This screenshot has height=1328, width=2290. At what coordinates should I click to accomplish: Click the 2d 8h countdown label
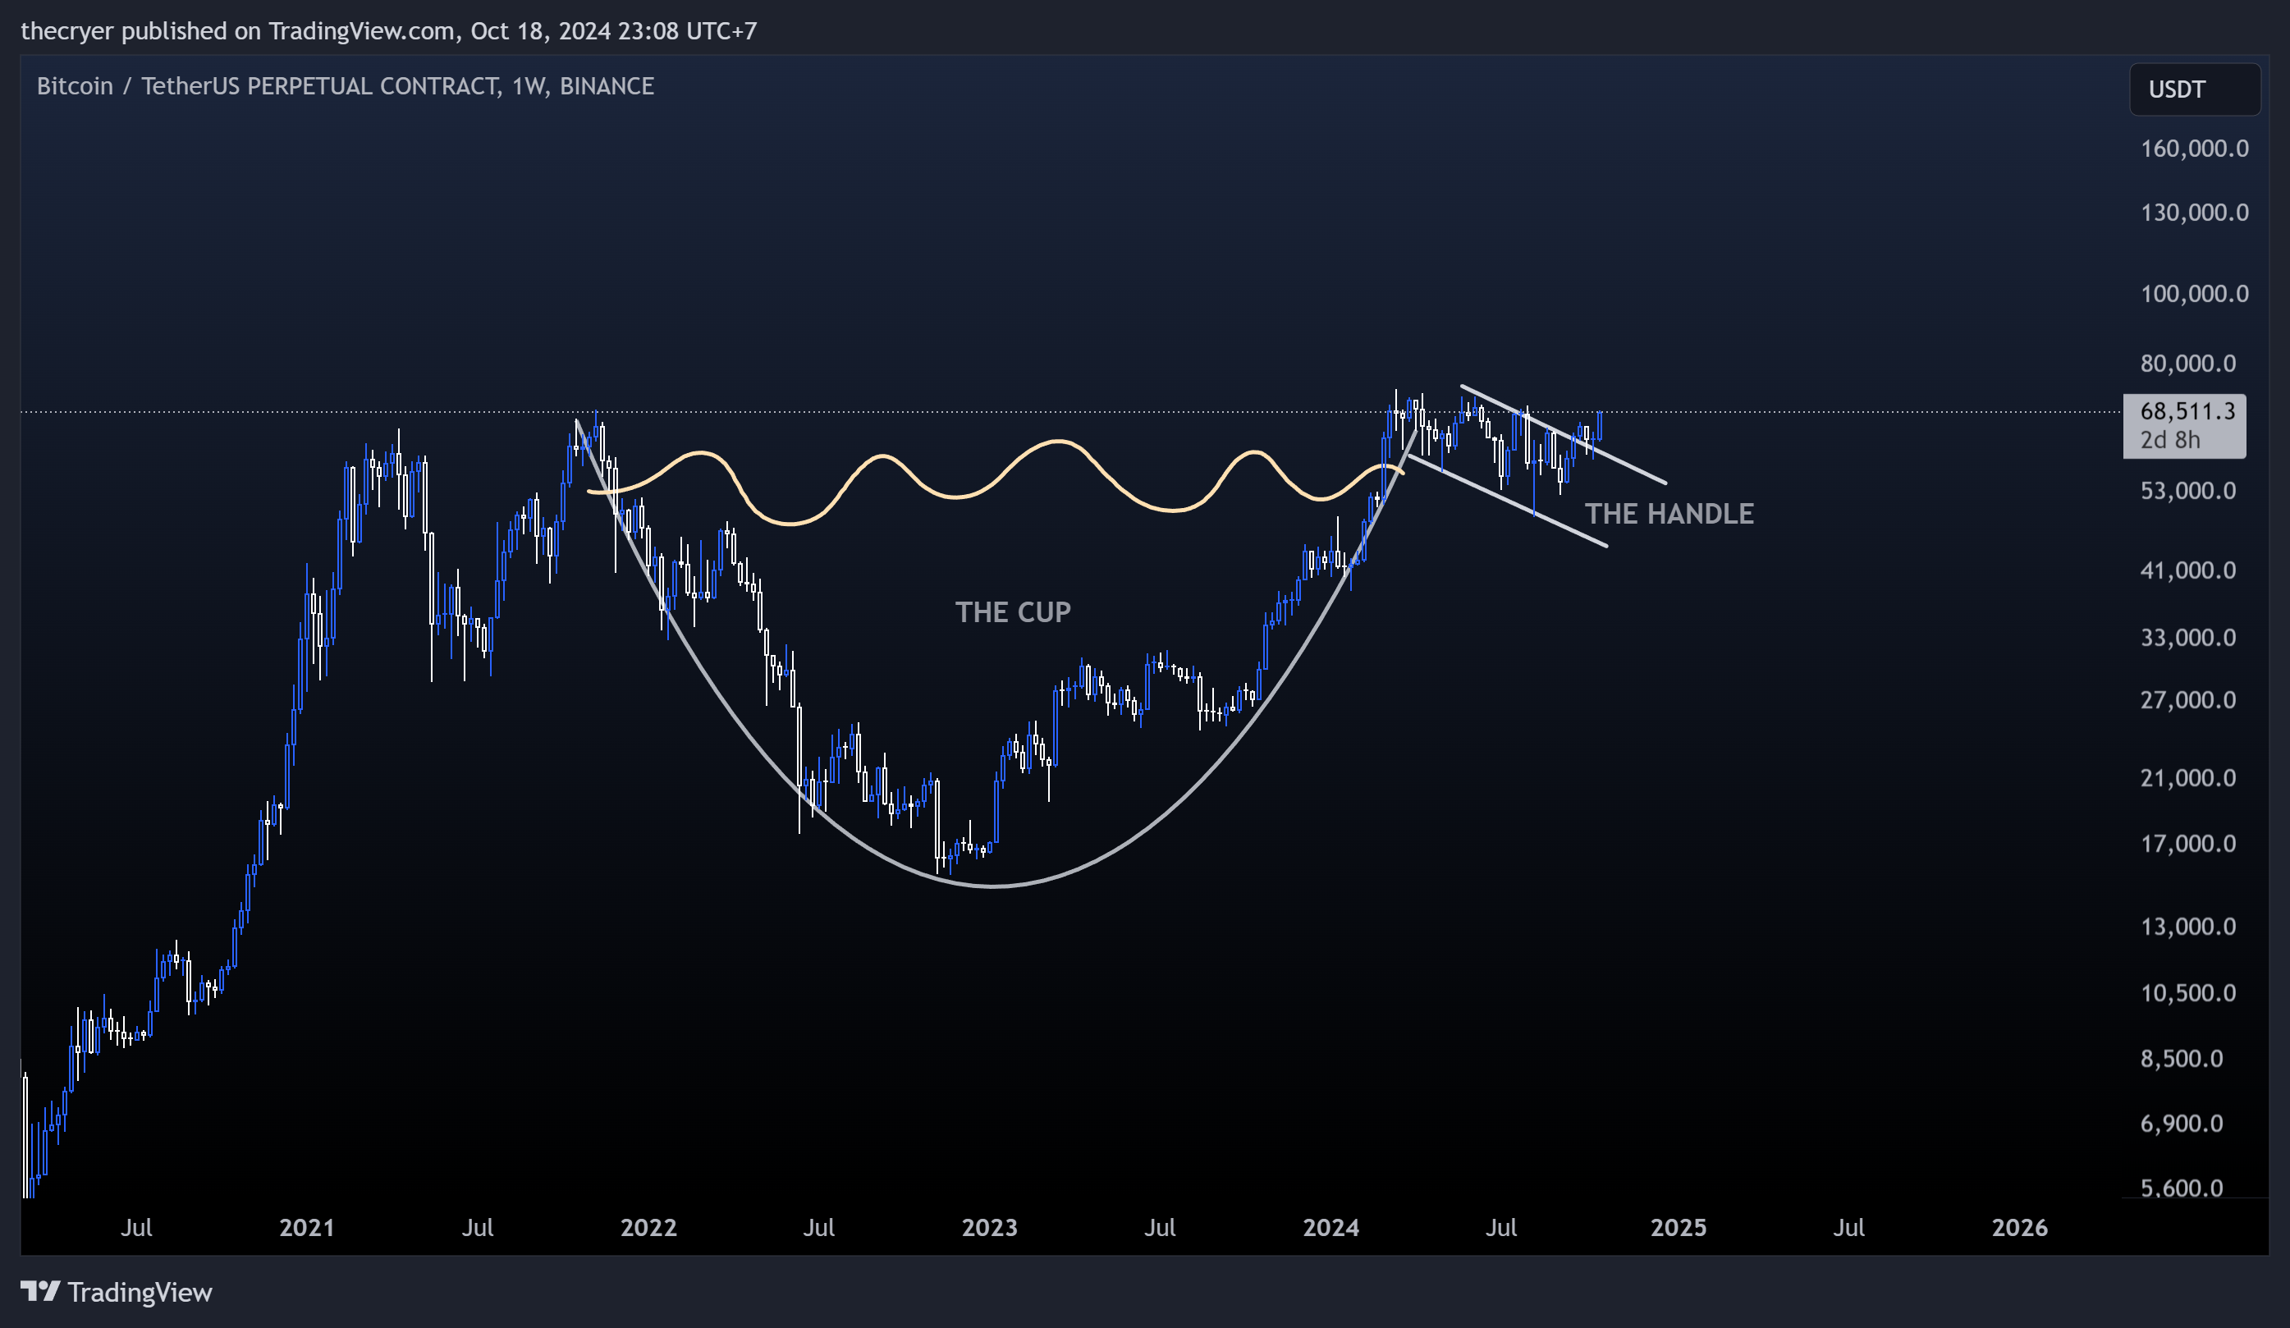(x=2169, y=440)
